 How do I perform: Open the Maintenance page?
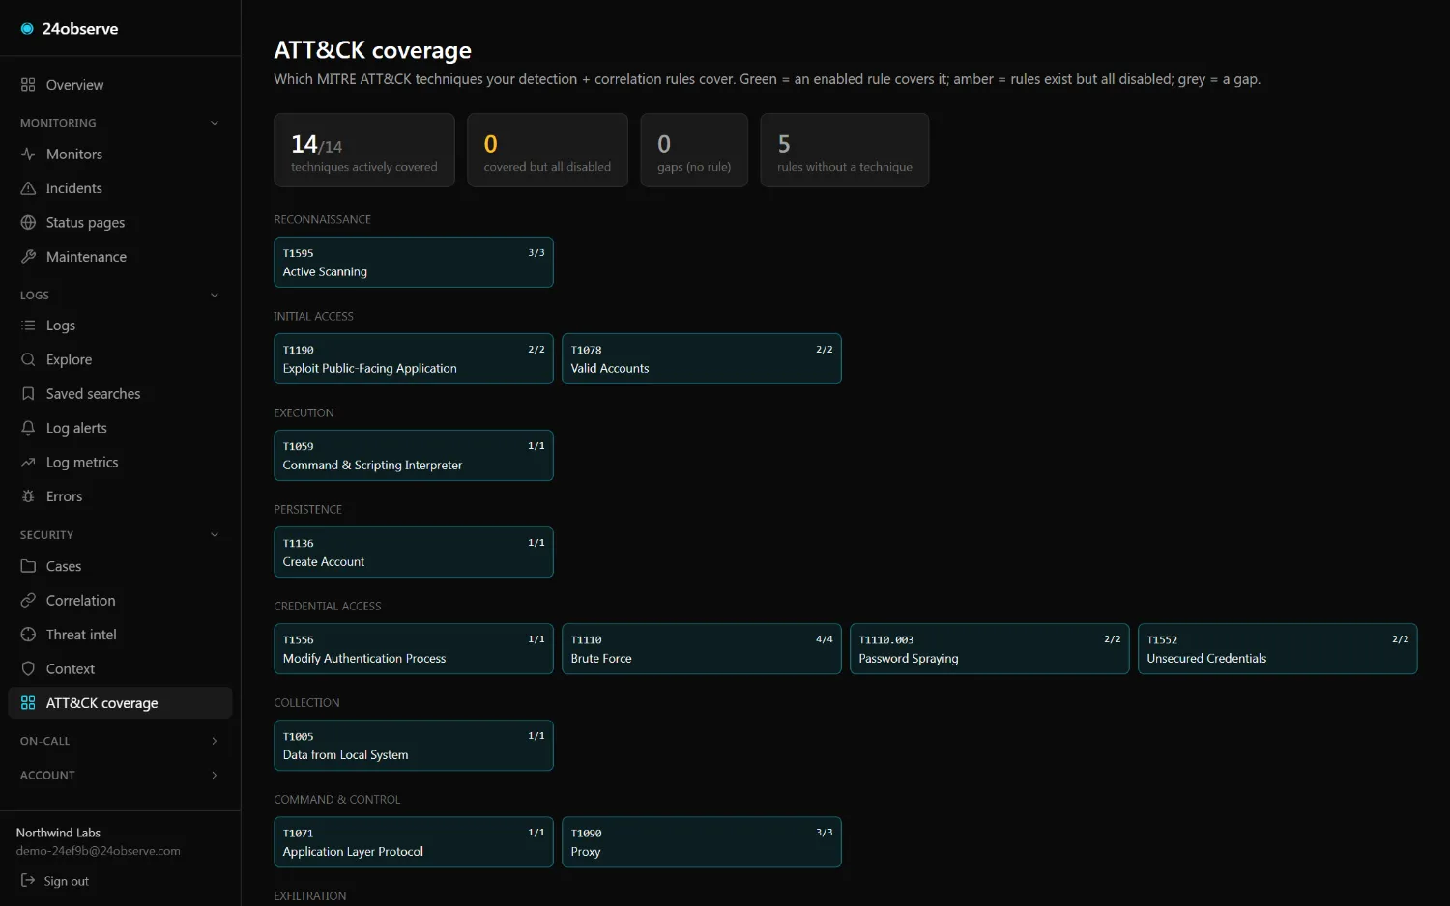(120, 257)
